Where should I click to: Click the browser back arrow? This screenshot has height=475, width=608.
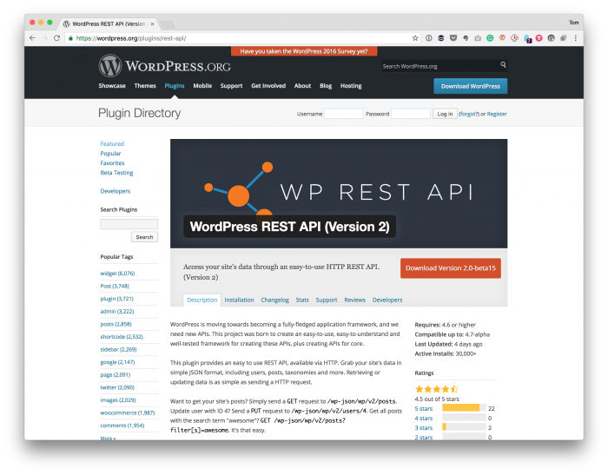click(32, 38)
